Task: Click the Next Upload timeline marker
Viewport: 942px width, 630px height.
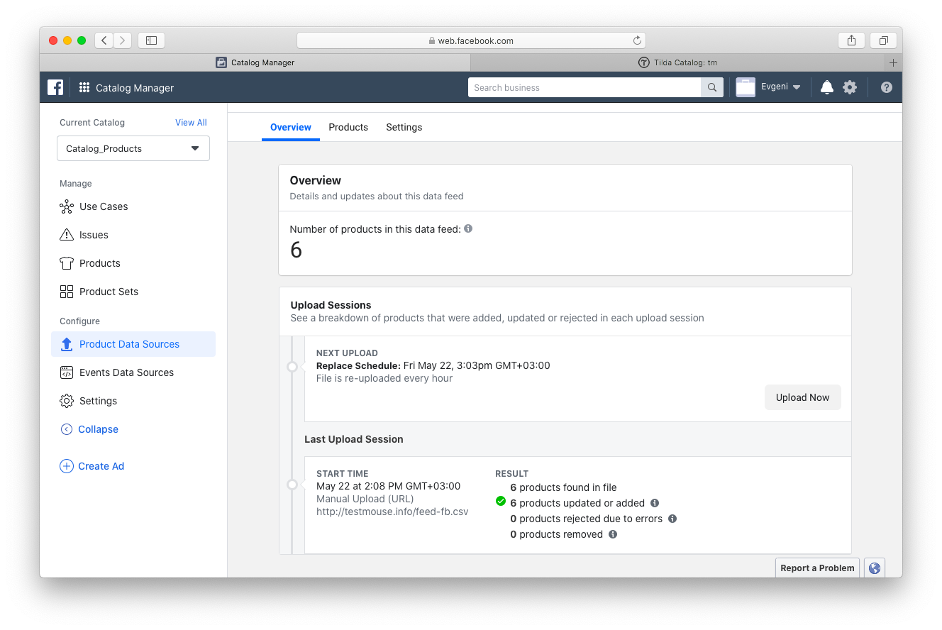Action: tap(292, 367)
